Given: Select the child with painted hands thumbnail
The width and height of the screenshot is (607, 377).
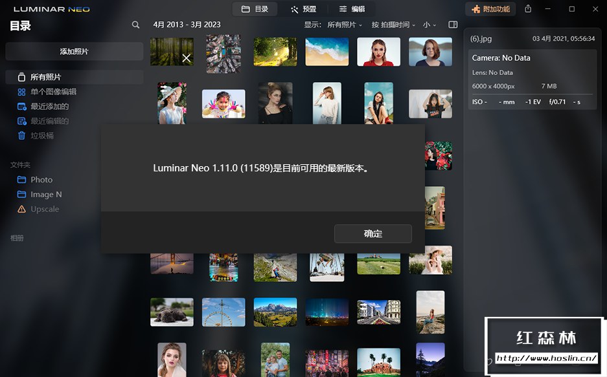Looking at the screenshot, I should point(223,104).
